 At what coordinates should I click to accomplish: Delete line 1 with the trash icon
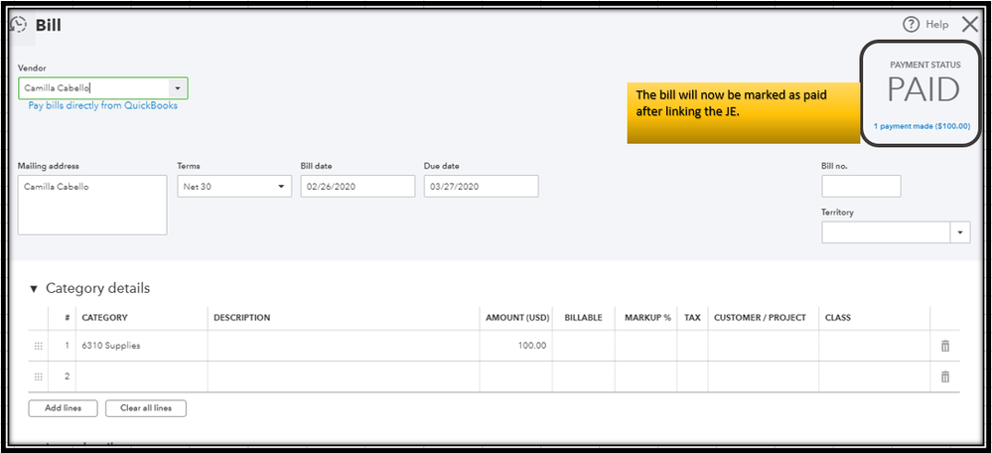click(944, 346)
